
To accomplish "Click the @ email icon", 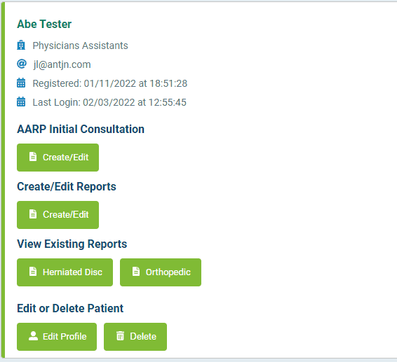I will click(22, 64).
